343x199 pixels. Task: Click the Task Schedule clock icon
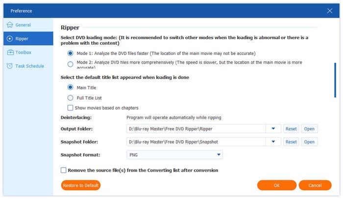coord(10,66)
